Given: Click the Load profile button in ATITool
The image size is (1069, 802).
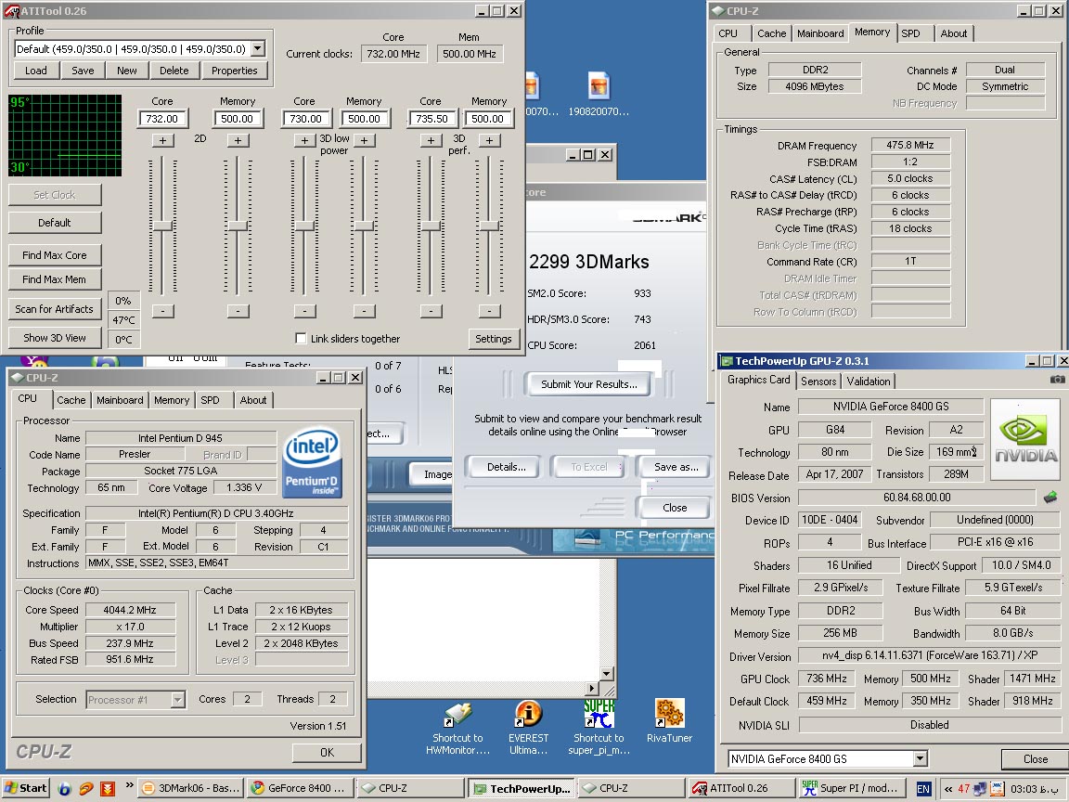Looking at the screenshot, I should [36, 71].
